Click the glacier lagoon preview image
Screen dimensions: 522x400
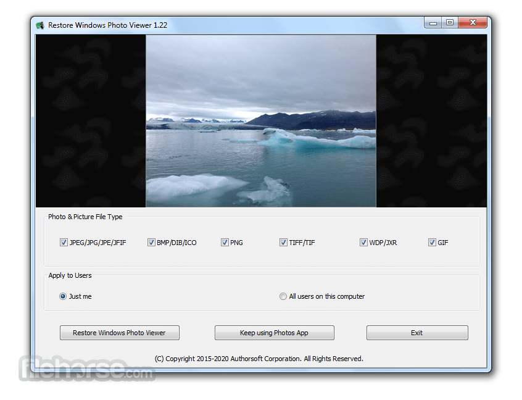[261, 121]
